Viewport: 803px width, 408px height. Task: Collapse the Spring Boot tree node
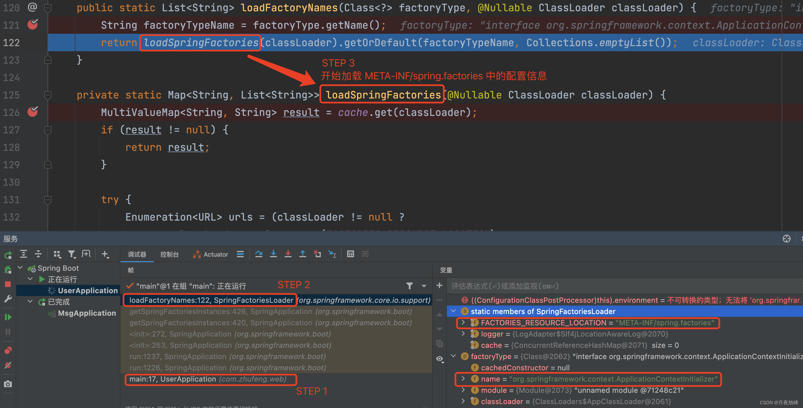pos(20,268)
